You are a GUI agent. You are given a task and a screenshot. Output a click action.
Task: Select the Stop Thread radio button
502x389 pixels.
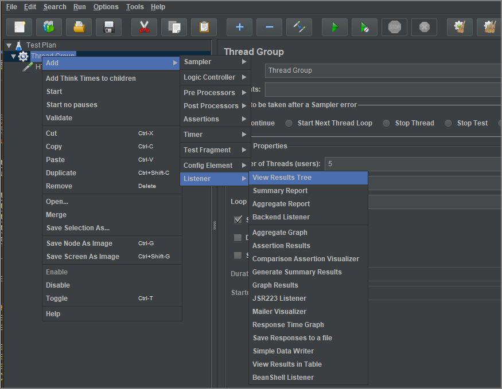pos(387,123)
